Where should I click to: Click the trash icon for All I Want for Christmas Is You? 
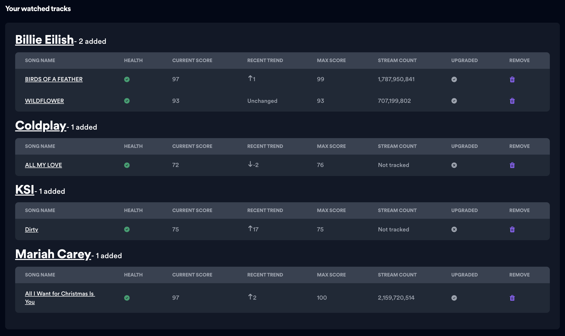click(512, 298)
